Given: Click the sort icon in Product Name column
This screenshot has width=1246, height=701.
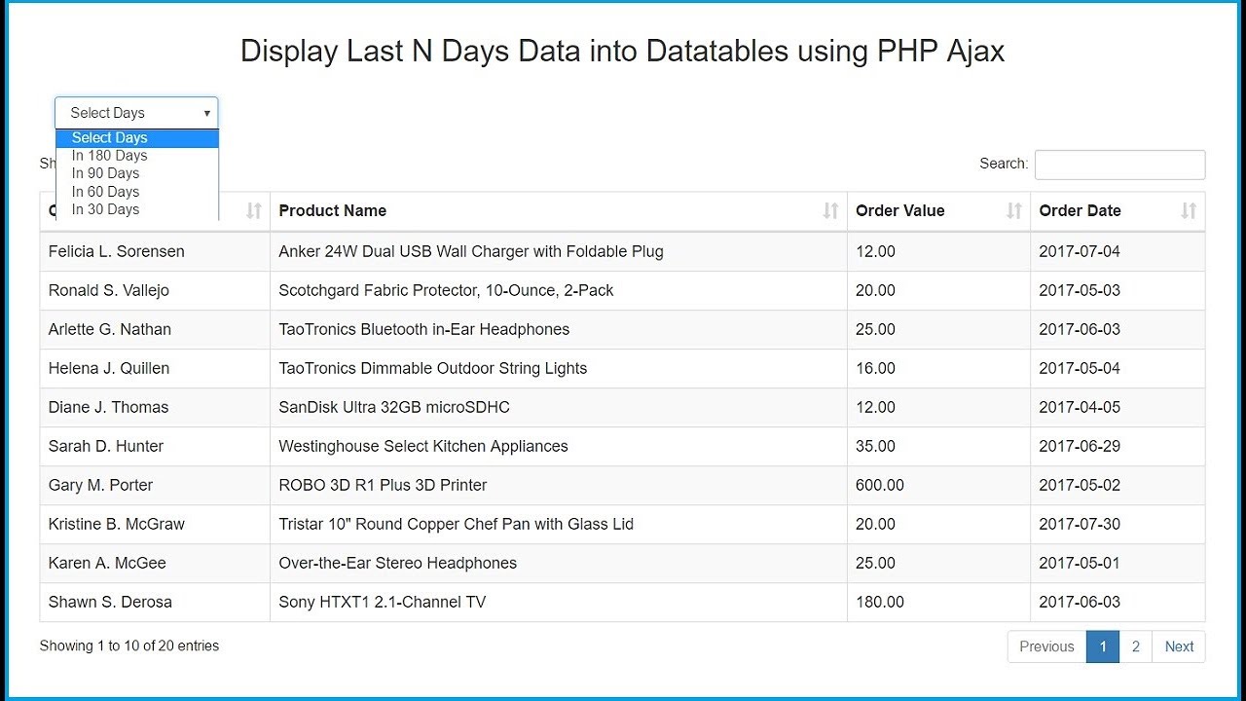Looking at the screenshot, I should coord(830,211).
